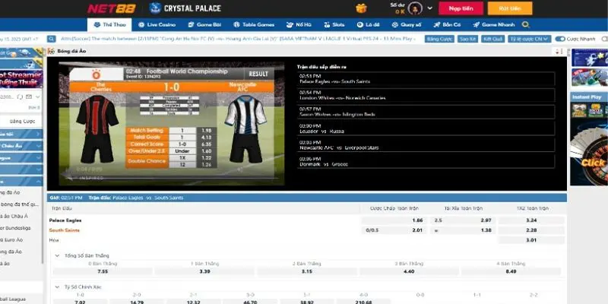This screenshot has height=304, width=608.
Task: Click correct score 2-0 odds 14.79
Action: [137, 301]
